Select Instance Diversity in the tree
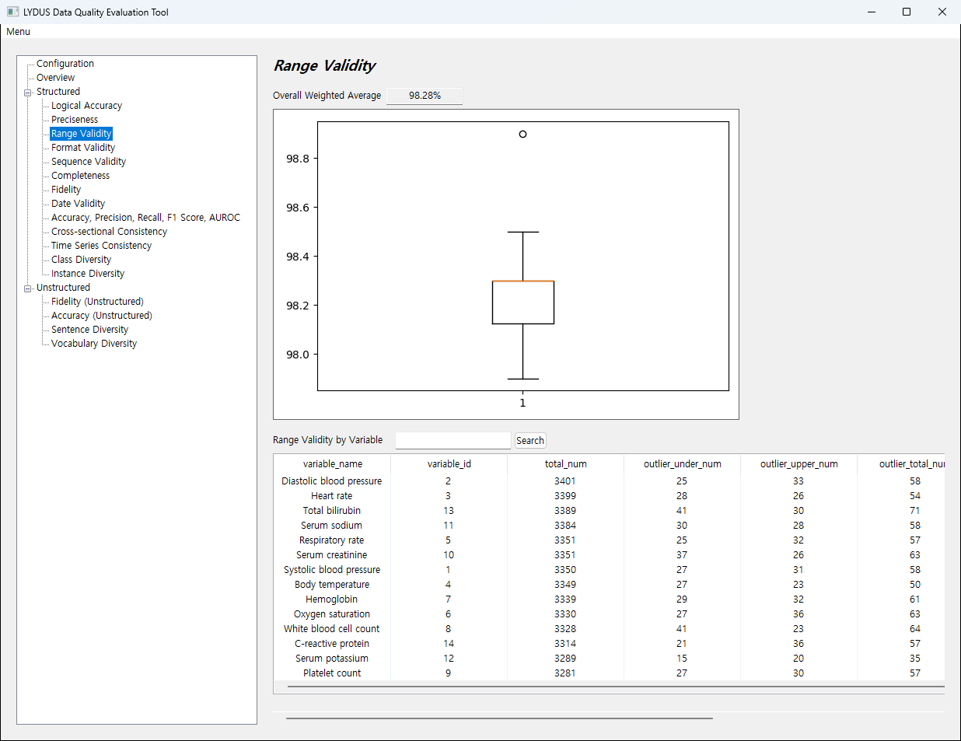Screen dimensions: 961x741 point(88,274)
